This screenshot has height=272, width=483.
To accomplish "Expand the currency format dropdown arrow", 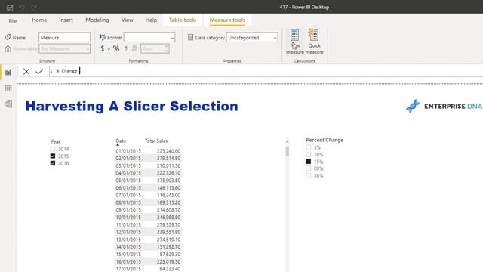I will point(109,49).
